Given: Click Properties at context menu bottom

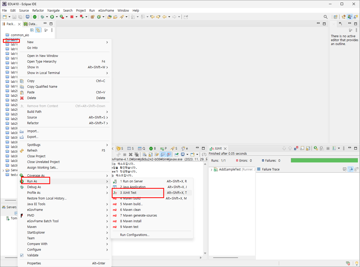Looking at the screenshot, I should pyautogui.click(x=64, y=263).
